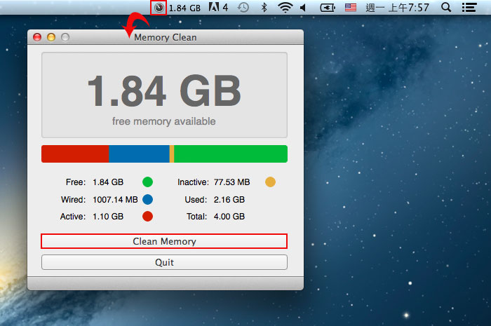Click the thin orange Inactive bar segment
491x326 pixels.
click(172, 154)
